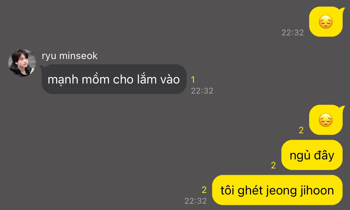Select the pensive emoji bubble marked unread 2
The image size is (350, 210).
pos(327,120)
